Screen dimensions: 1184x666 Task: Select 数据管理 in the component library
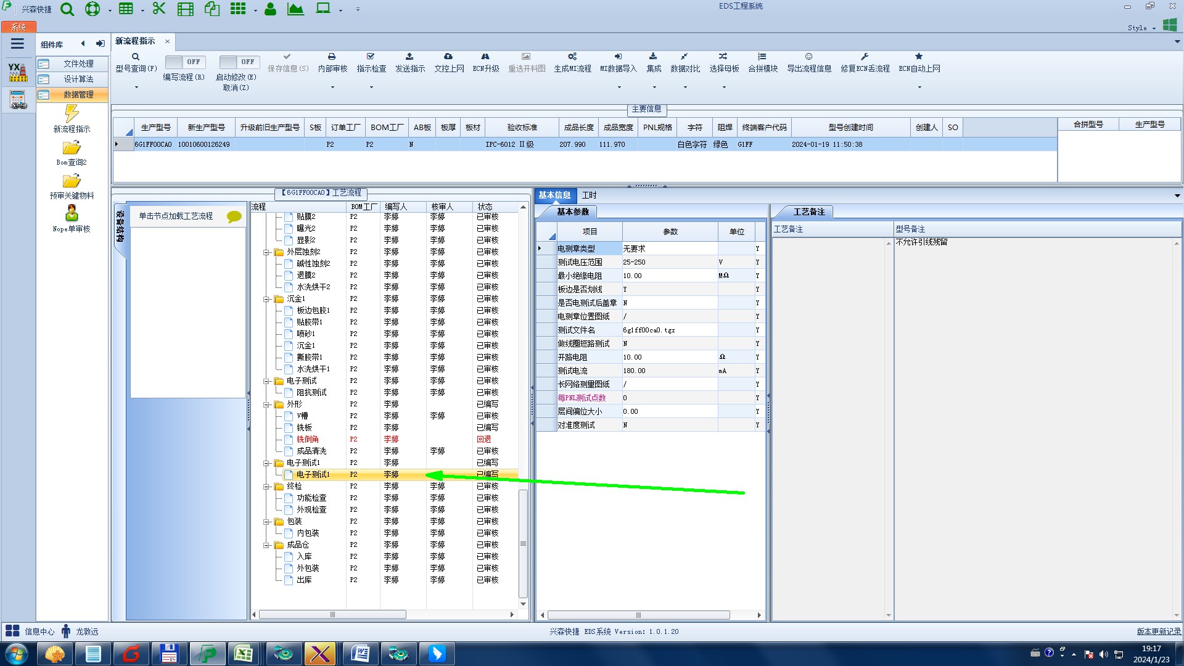(x=78, y=94)
